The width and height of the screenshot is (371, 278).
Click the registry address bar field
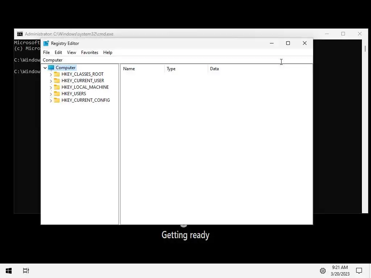coord(176,60)
